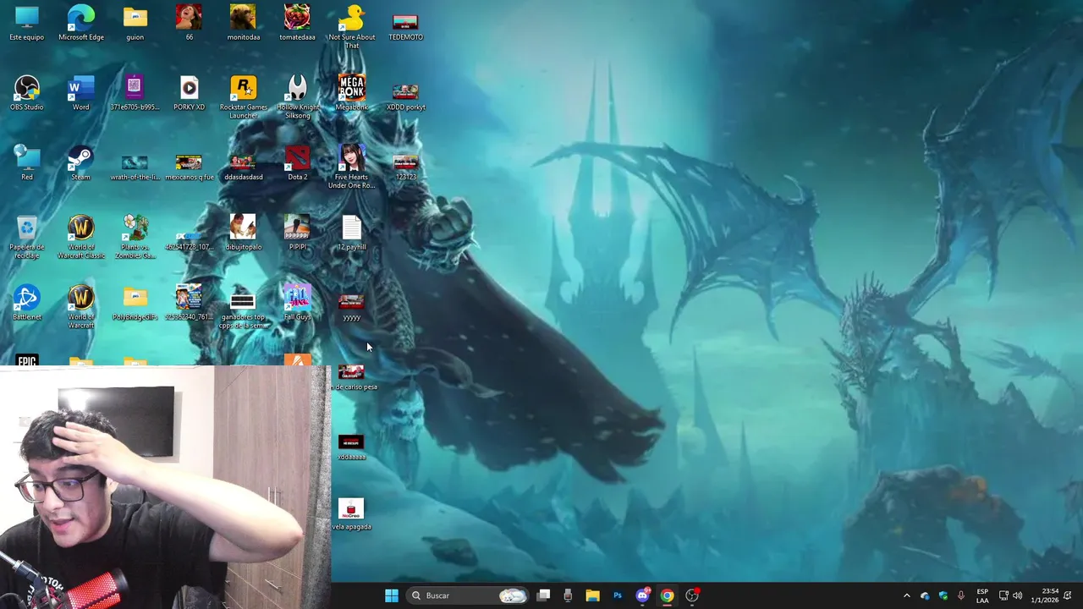Image resolution: width=1083 pixels, height=609 pixels.
Task: Launch the Battle.net shortcut
Action: (x=27, y=304)
